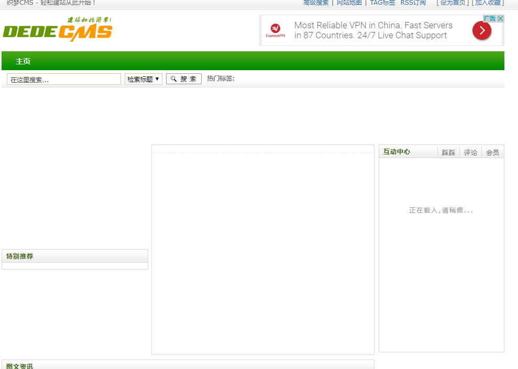Click the VPN ad text
This screenshot has height=369, width=518.
[373, 30]
